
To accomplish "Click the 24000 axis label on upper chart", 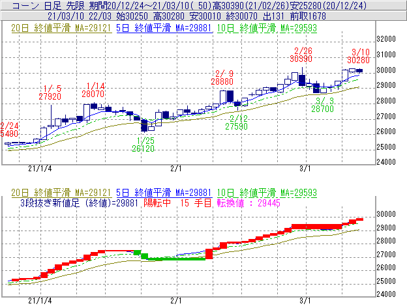I will click(x=386, y=162).
